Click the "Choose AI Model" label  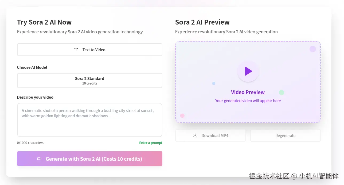coord(32,67)
